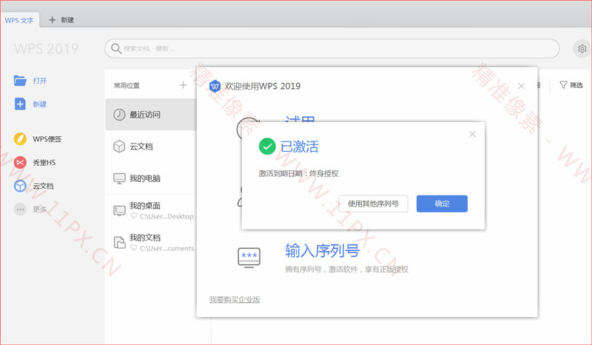Click the 打开 label in sidebar
Viewport: 592px width, 345px height.
pyautogui.click(x=40, y=81)
